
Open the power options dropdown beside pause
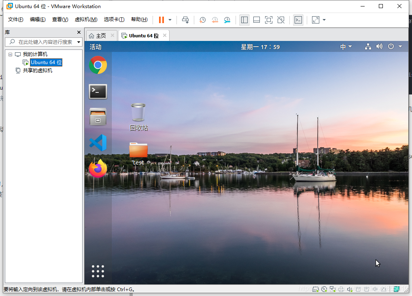(x=170, y=20)
